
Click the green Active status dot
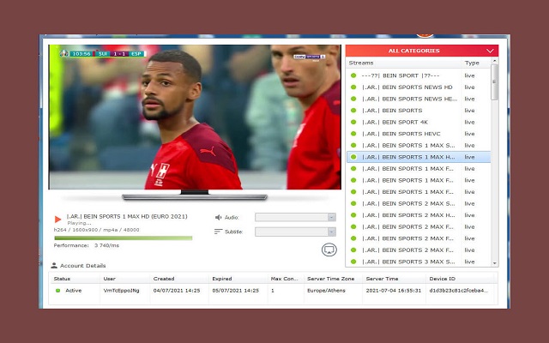pos(58,291)
